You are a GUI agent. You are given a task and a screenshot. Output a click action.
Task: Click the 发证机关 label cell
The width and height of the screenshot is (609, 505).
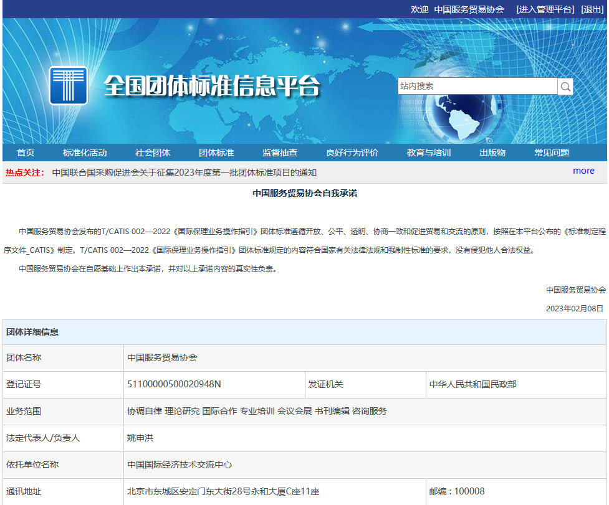[x=365, y=384]
